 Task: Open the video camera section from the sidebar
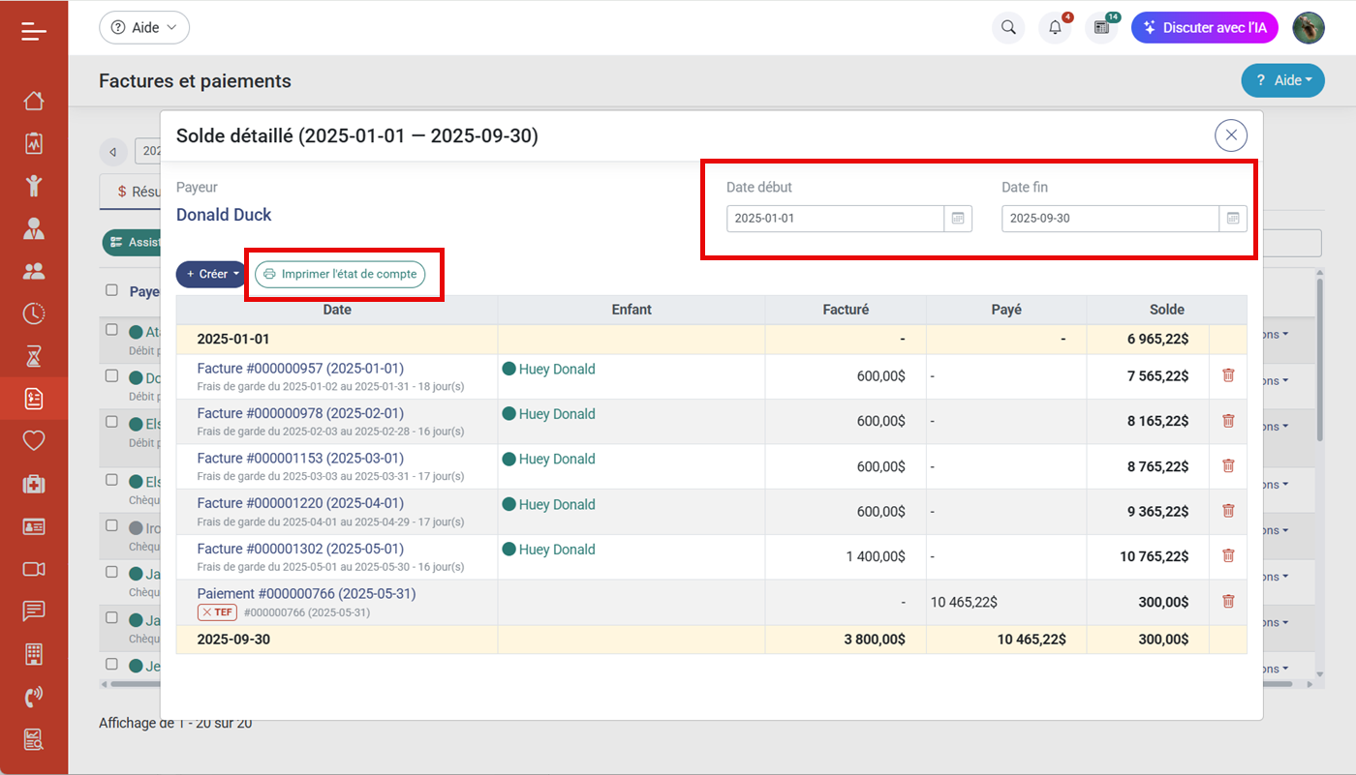33,568
